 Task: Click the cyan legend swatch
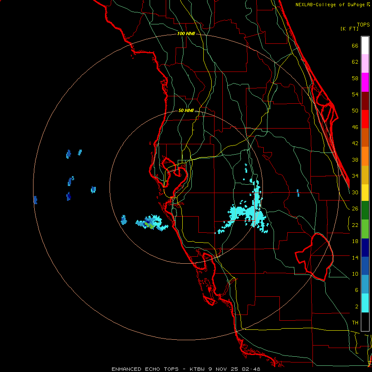tap(365, 303)
